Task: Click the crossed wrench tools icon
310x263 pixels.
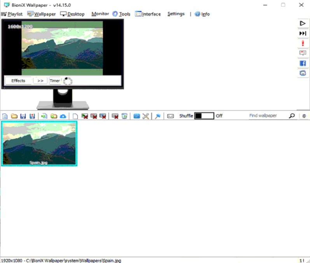Action: click(x=146, y=116)
